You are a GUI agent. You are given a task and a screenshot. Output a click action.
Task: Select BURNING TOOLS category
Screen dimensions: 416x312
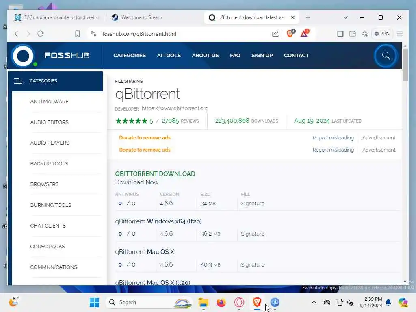coord(51,205)
